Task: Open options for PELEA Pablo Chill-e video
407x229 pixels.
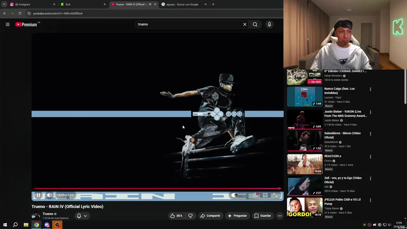Action: (370, 200)
